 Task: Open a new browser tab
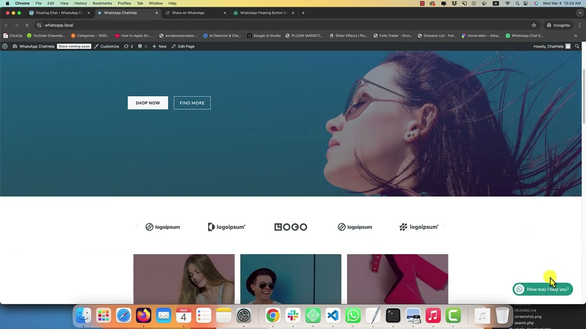pos(303,13)
